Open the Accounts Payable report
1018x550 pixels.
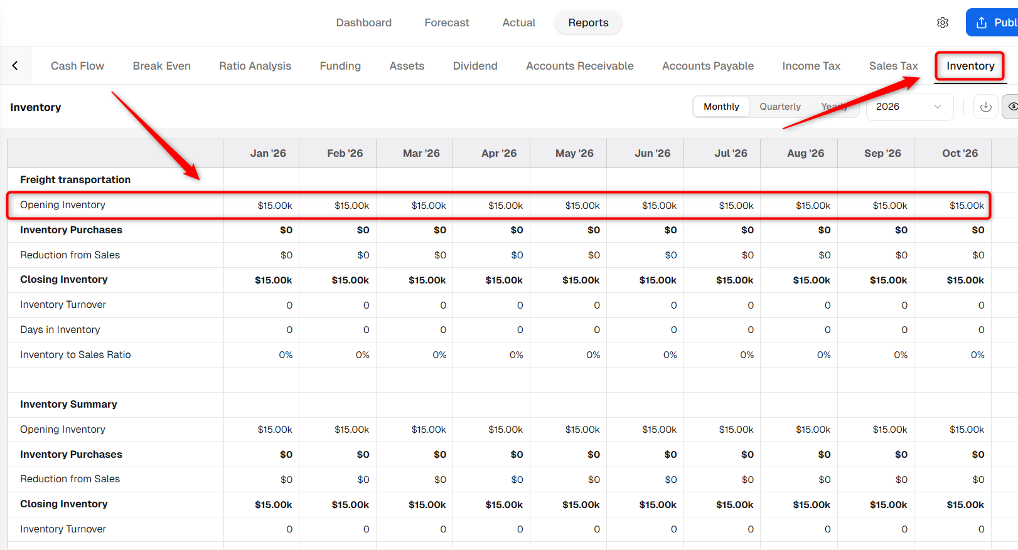coord(708,66)
